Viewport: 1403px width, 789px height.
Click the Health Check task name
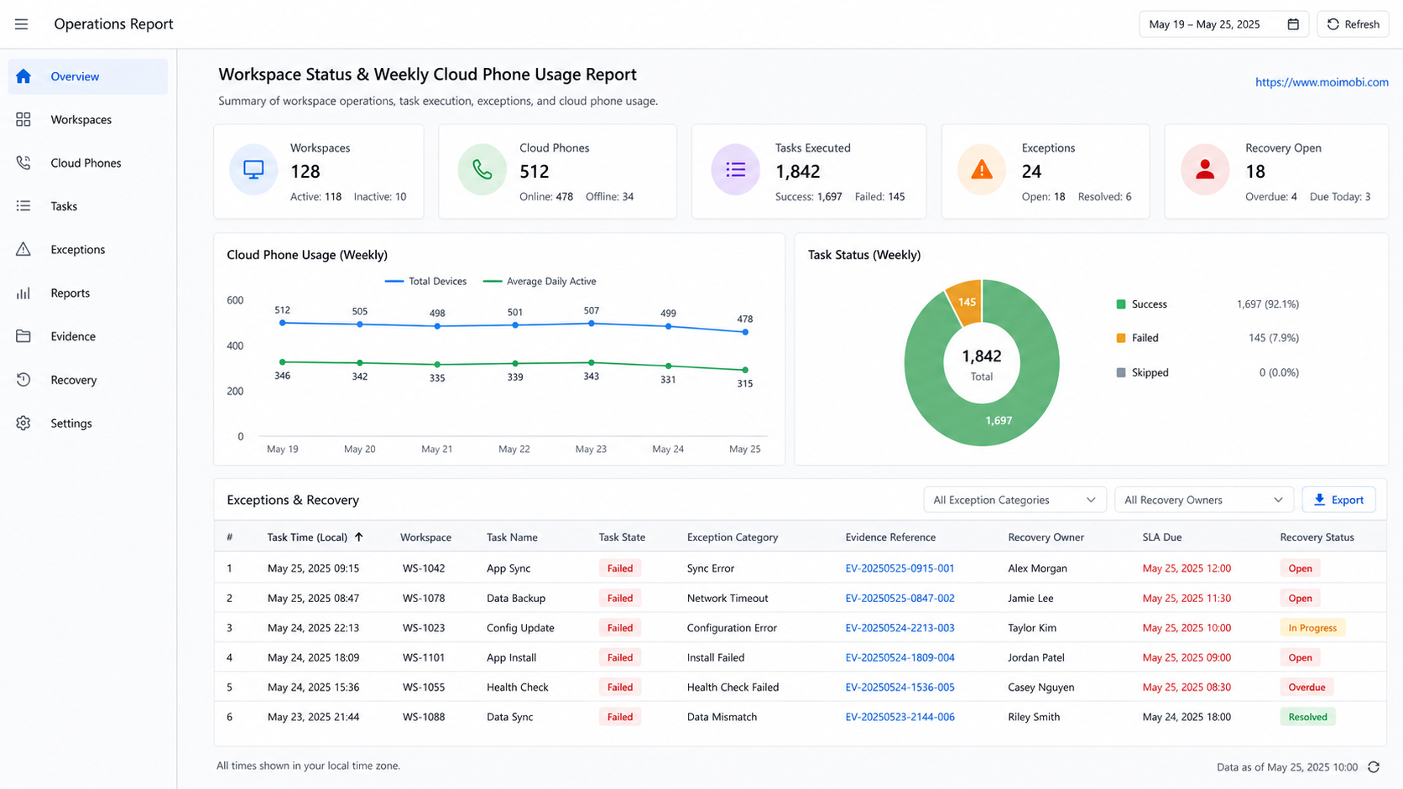[517, 688]
